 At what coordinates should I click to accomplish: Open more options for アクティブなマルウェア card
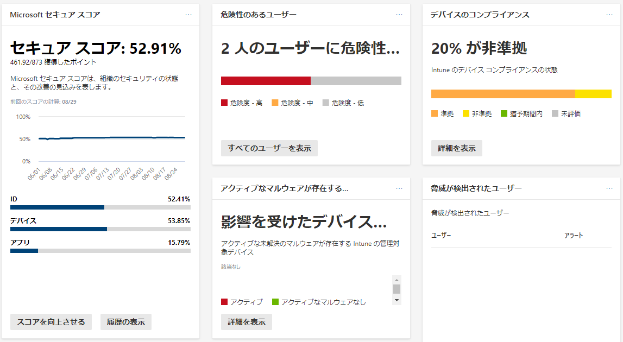(399, 188)
